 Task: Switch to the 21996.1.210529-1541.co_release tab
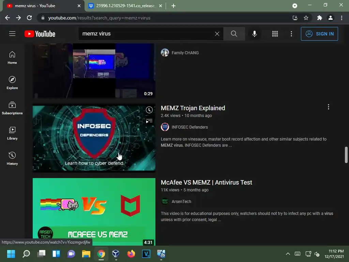125,6
